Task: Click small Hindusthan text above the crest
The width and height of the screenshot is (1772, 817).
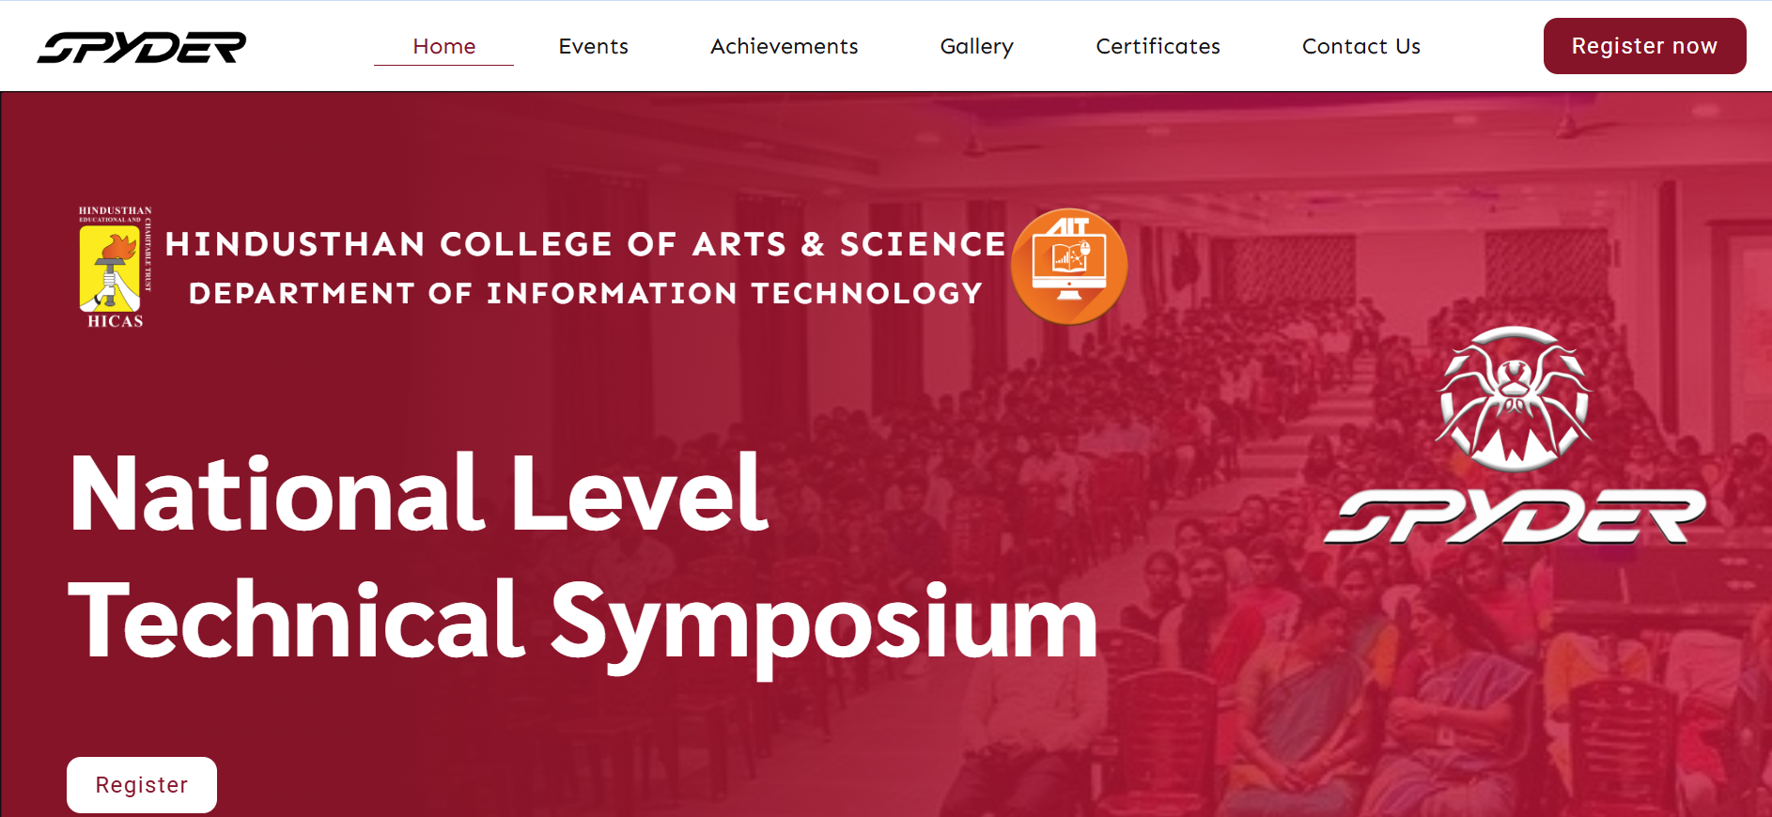Action: tap(115, 212)
